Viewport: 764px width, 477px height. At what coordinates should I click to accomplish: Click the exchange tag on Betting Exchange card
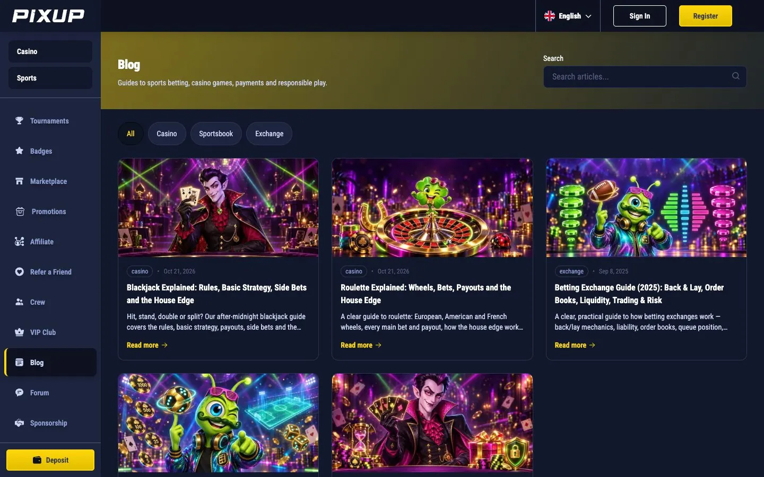point(571,271)
